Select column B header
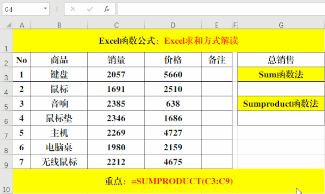The image size is (325, 194). (x=60, y=25)
